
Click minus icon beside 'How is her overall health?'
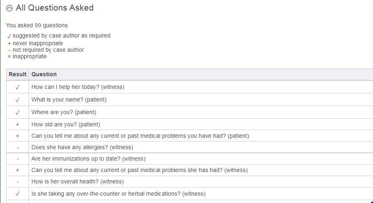(x=18, y=182)
